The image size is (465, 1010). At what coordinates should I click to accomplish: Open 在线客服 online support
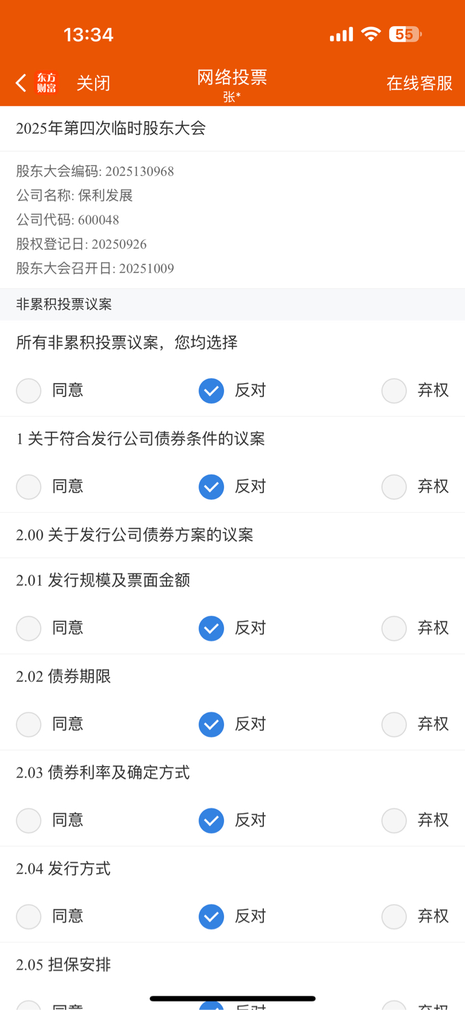(x=419, y=83)
